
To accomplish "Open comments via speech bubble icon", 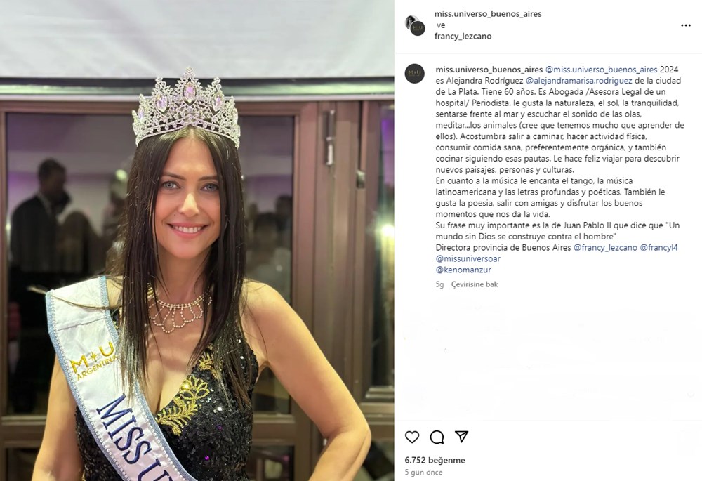I will tap(437, 437).
